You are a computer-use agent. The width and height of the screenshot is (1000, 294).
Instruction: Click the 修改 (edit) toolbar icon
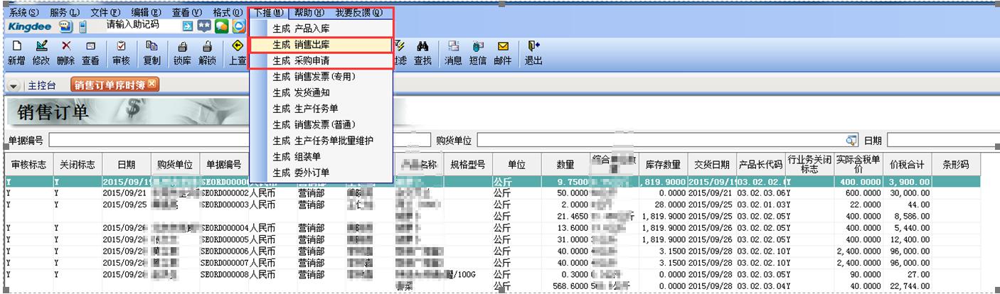pyautogui.click(x=41, y=53)
